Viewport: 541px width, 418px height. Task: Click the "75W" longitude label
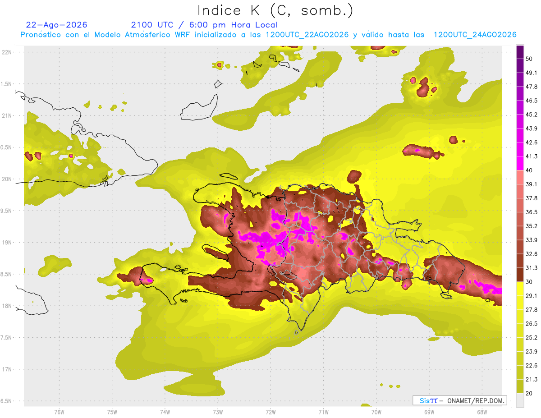point(112,412)
